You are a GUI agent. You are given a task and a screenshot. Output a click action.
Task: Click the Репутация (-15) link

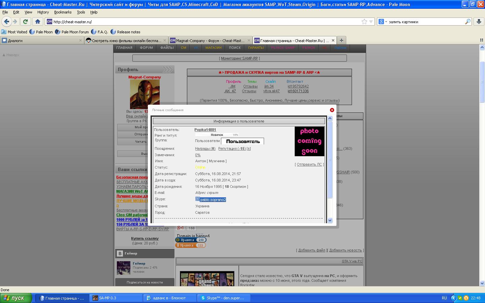[232, 148]
